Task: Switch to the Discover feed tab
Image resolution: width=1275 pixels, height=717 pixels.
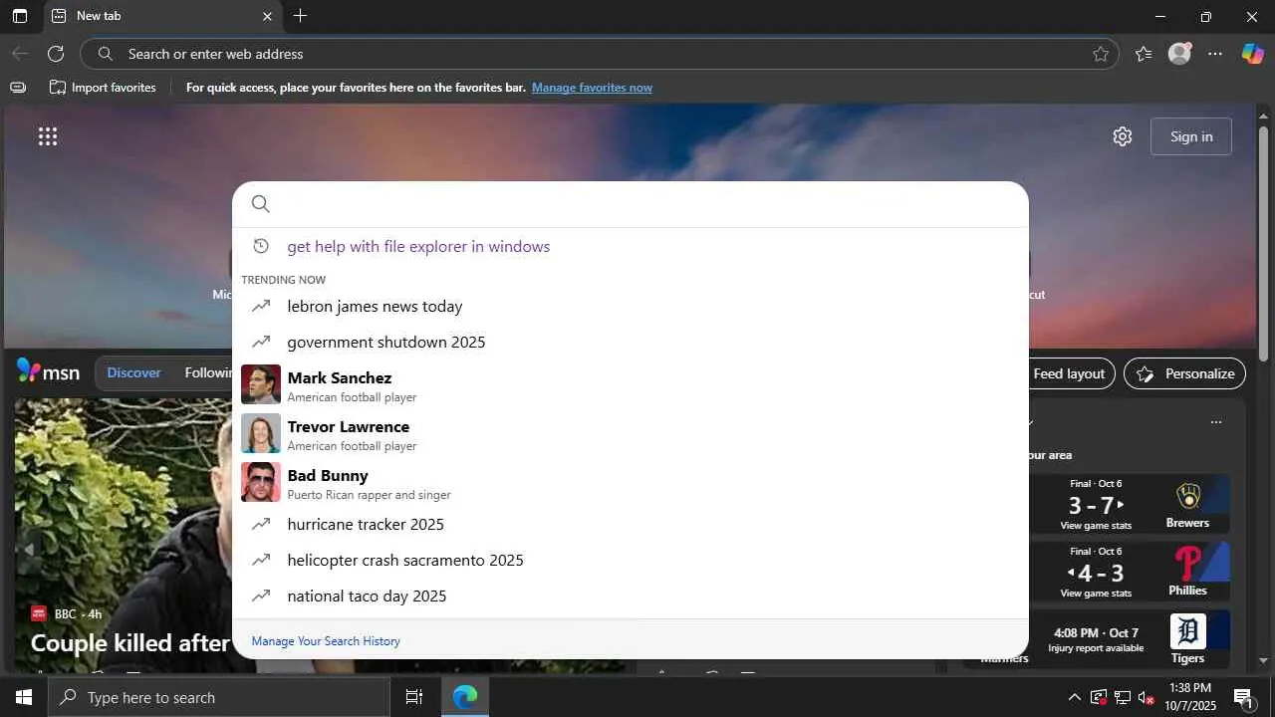Action: coord(133,372)
